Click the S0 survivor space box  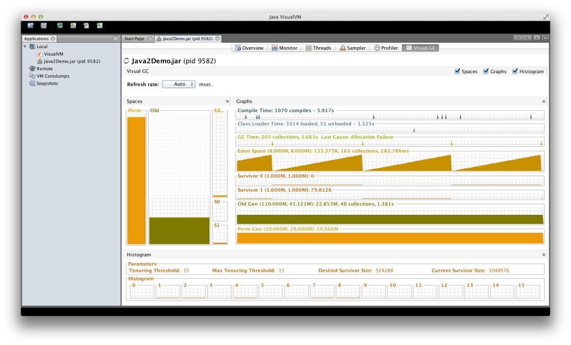pyautogui.click(x=219, y=212)
